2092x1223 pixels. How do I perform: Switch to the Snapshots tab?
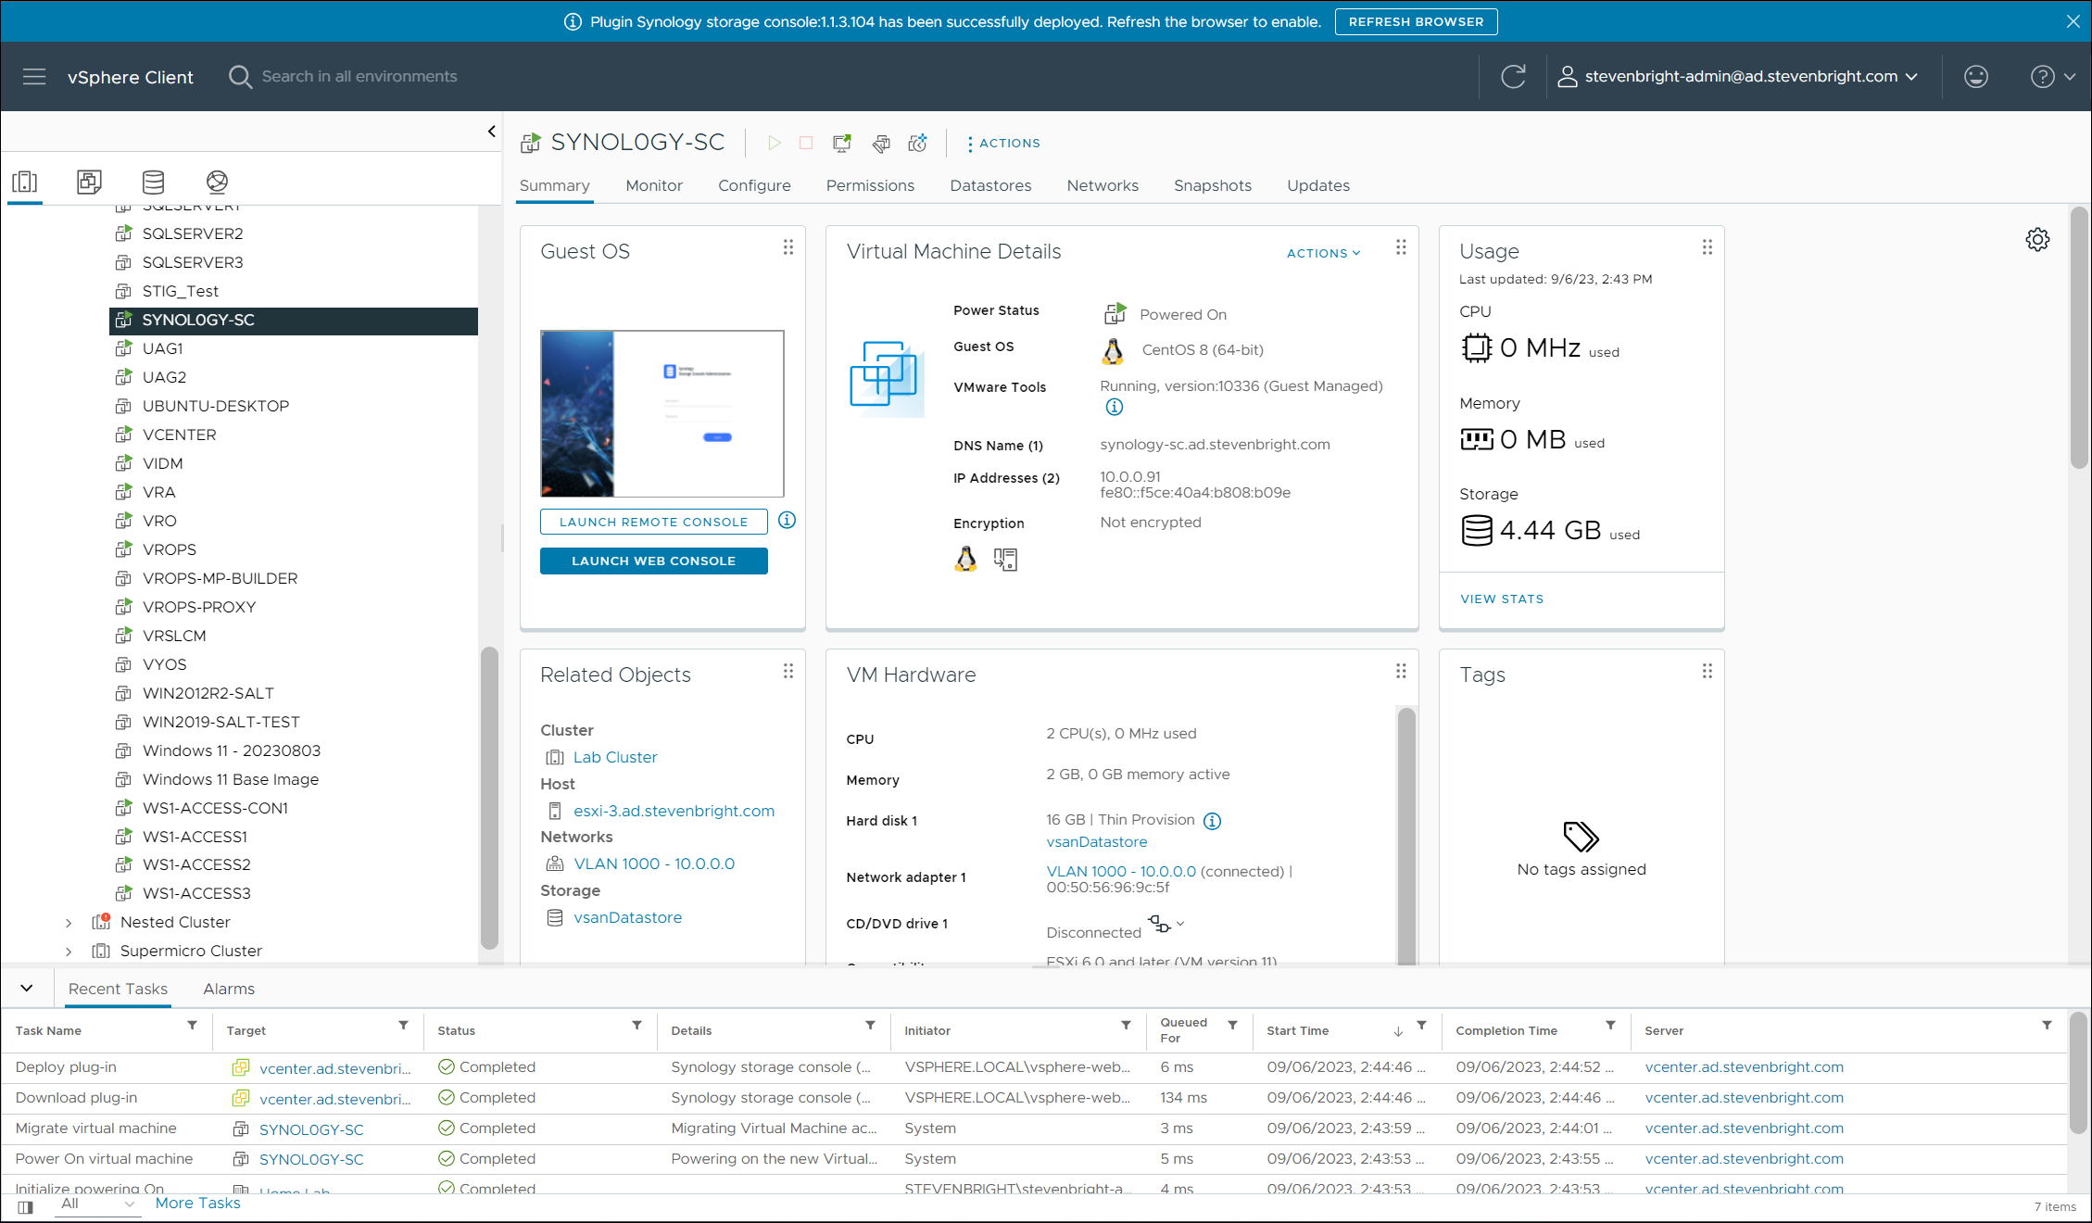point(1212,185)
